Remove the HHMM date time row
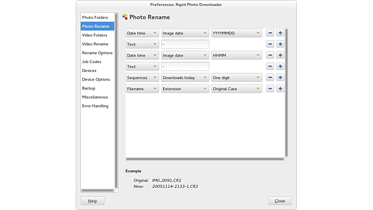373x210 pixels. click(x=270, y=56)
